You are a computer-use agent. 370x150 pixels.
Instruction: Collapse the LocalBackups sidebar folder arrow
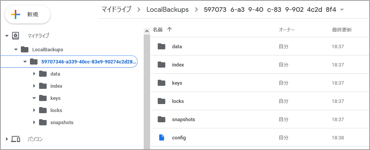click(16, 50)
